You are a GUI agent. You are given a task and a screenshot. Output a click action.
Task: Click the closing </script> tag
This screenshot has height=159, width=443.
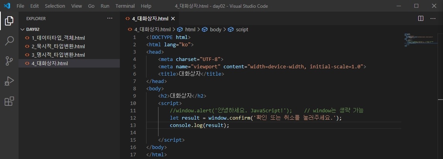[172, 140]
